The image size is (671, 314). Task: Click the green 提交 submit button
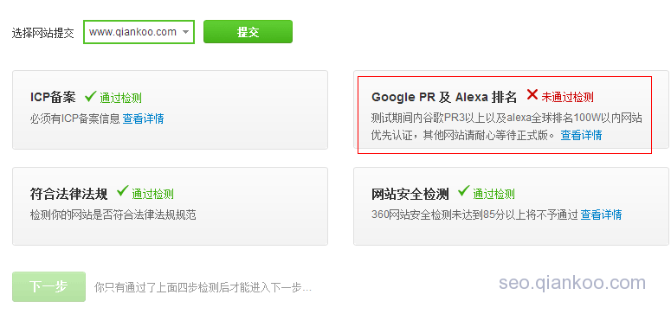point(248,32)
